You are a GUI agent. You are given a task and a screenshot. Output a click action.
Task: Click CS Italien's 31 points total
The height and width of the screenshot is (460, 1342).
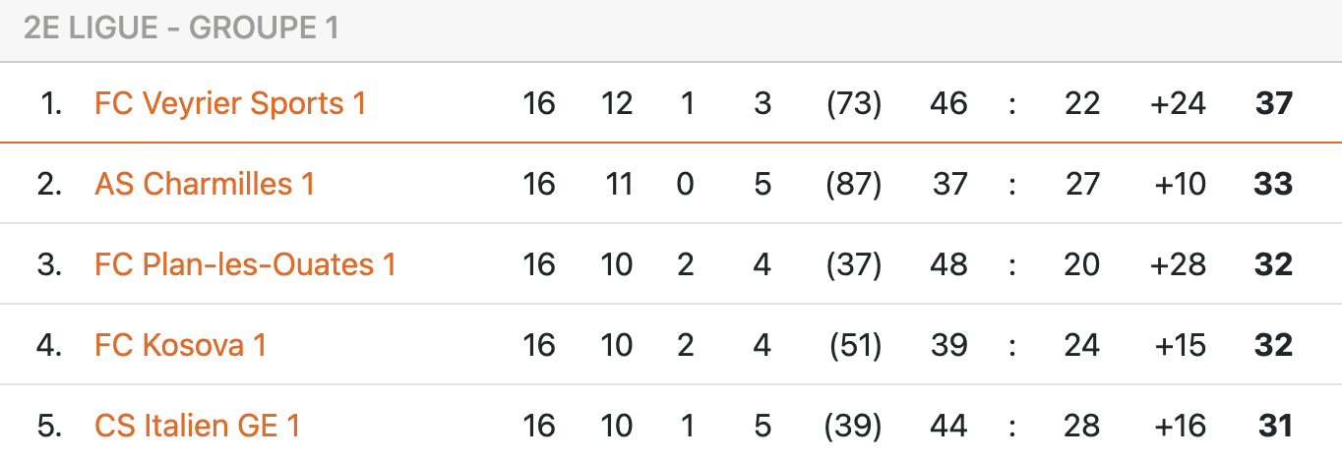[x=1274, y=426]
